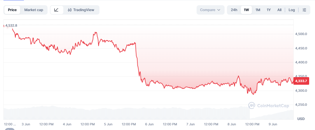Toggle the Log scale option
Image resolution: width=315 pixels, height=130 pixels.
(292, 10)
